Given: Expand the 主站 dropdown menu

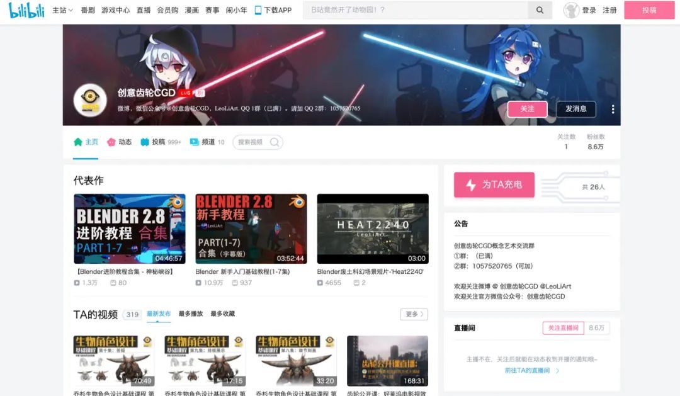Looking at the screenshot, I should 62,10.
